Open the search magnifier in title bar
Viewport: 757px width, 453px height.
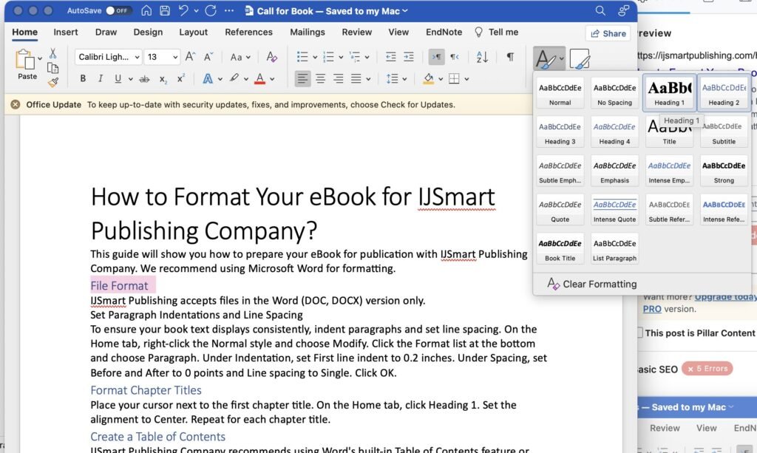(600, 10)
